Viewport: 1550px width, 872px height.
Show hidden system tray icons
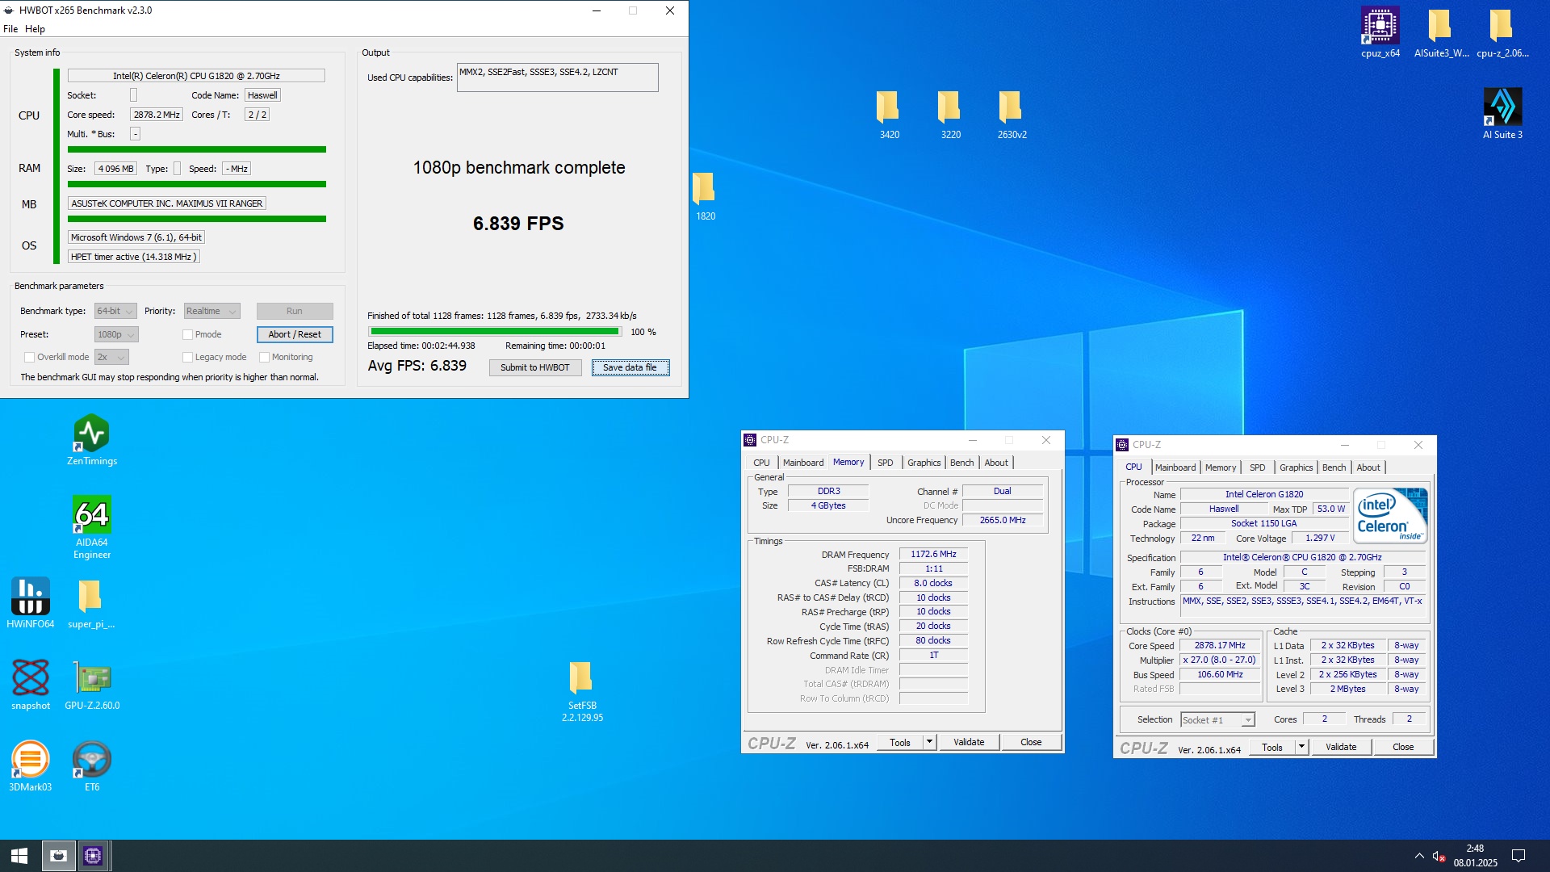click(1419, 856)
